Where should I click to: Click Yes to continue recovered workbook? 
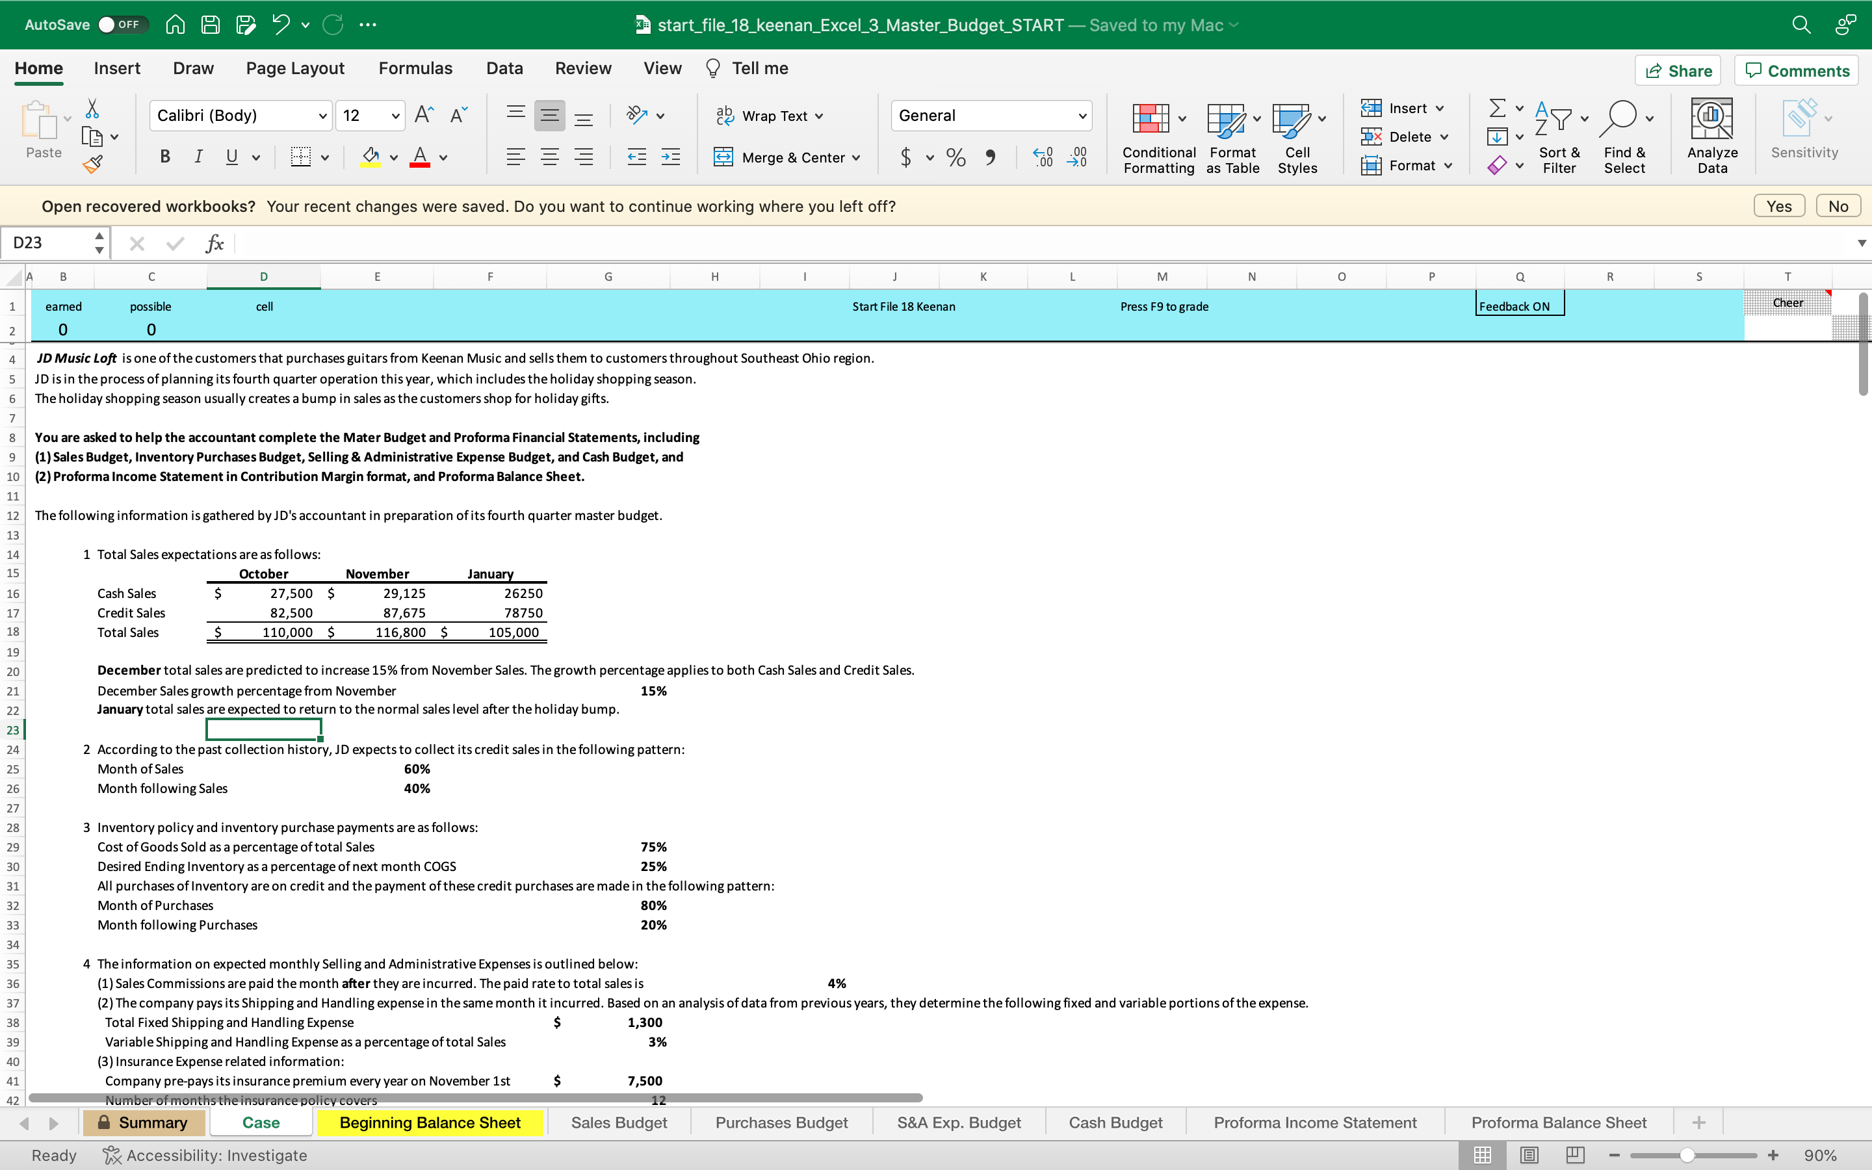tap(1778, 205)
